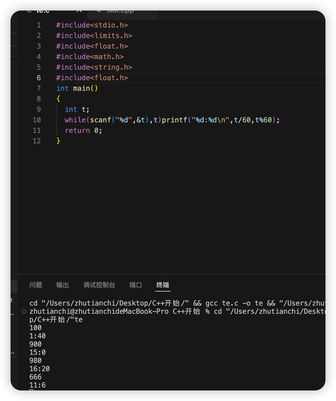Click 't%60' argument in printf
The image size is (336, 401).
point(263,120)
